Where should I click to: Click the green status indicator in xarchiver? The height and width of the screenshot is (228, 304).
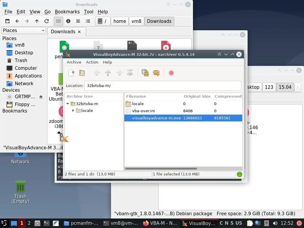coord(240,174)
